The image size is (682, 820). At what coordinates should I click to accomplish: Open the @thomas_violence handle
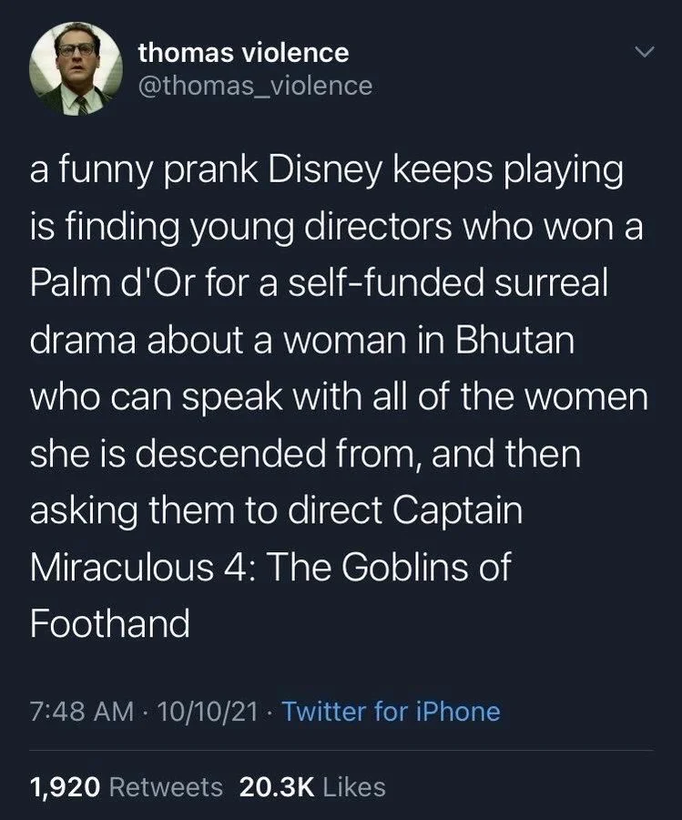point(255,87)
